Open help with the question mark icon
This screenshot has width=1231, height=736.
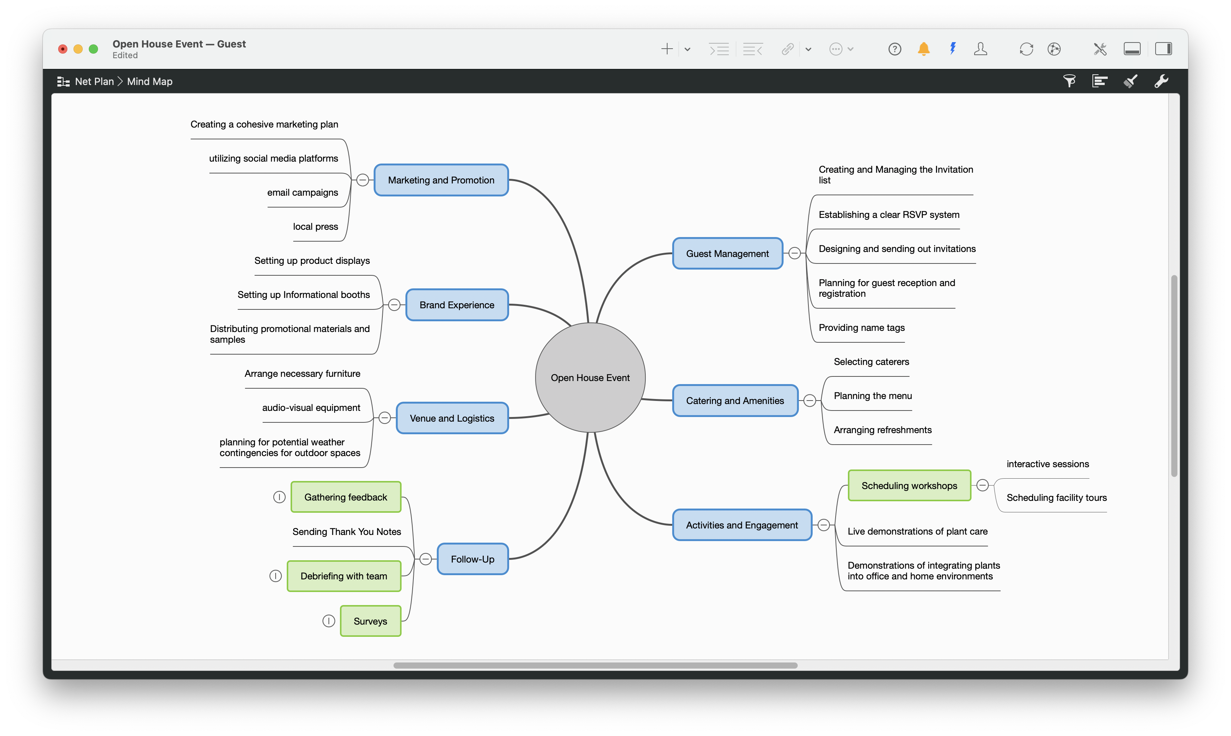[895, 49]
